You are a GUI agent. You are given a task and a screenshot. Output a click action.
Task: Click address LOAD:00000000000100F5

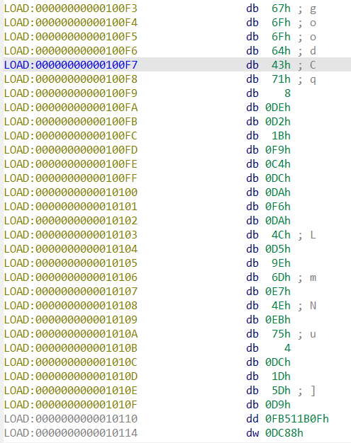click(x=71, y=37)
